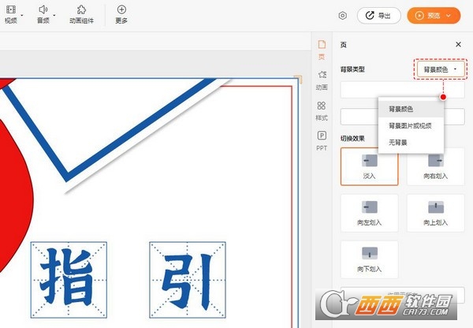Click the orange 预览 preview button
This screenshot has width=473, height=328.
pos(434,15)
